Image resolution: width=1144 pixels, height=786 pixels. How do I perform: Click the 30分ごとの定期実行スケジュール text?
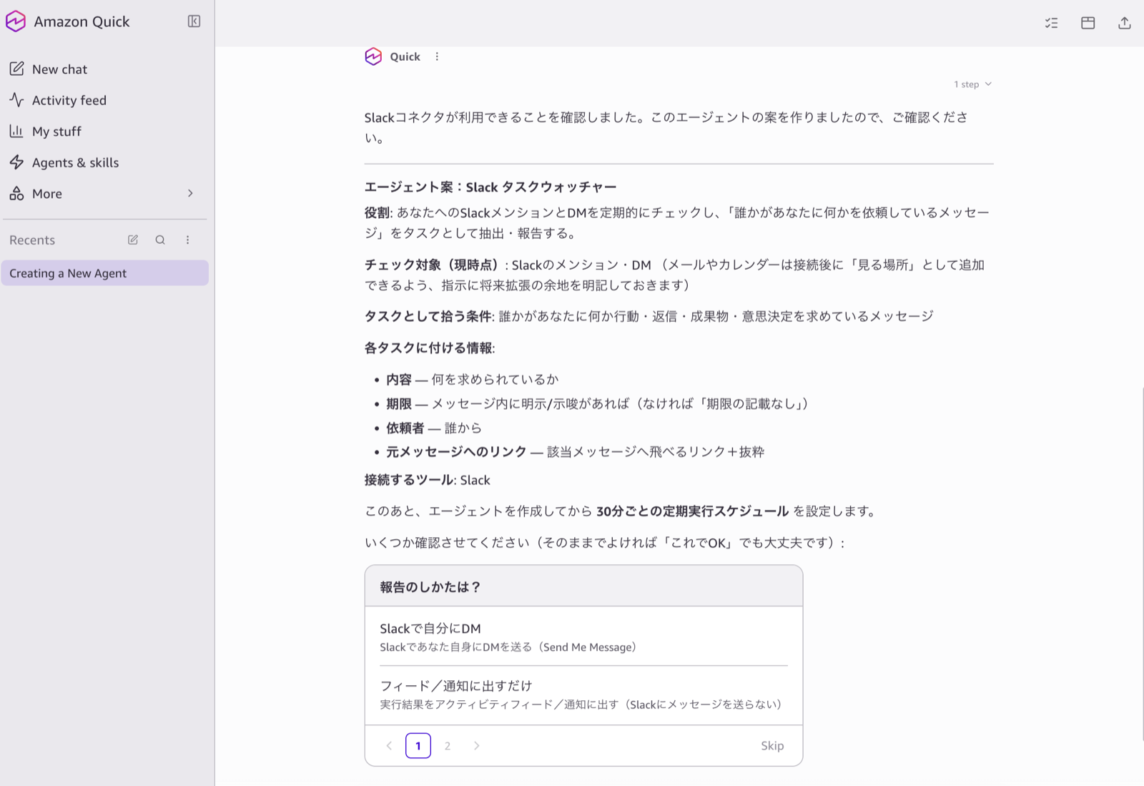pos(692,511)
